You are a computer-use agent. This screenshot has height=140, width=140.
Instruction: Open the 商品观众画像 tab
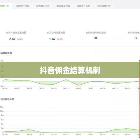63,6
